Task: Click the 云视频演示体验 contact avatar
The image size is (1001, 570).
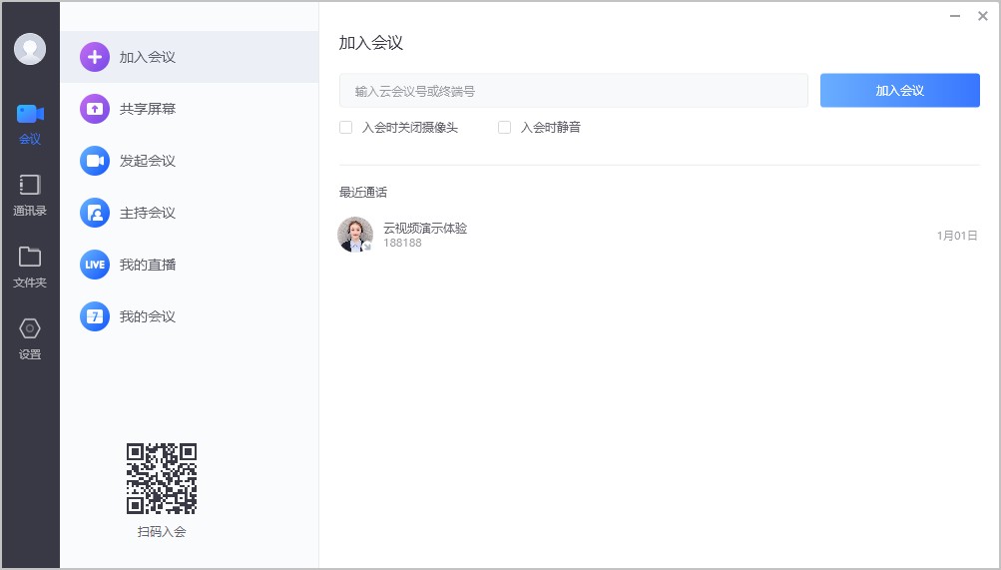Action: [355, 235]
